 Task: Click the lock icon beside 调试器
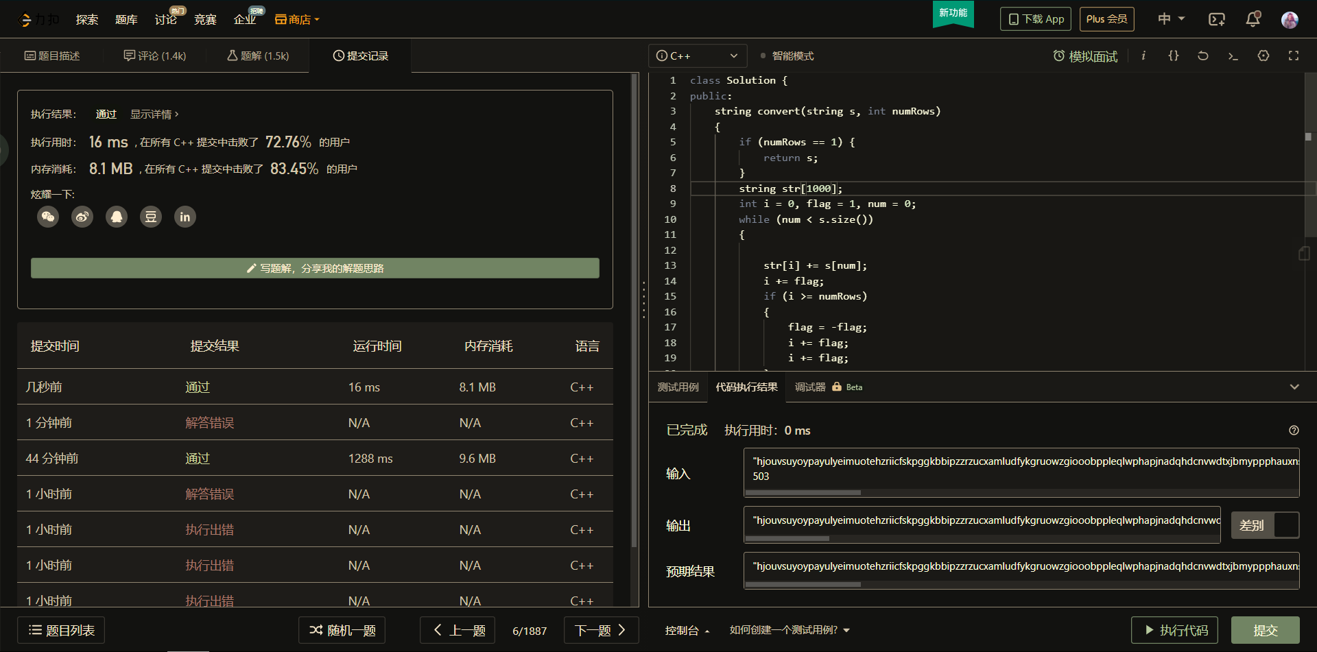pyautogui.click(x=837, y=387)
